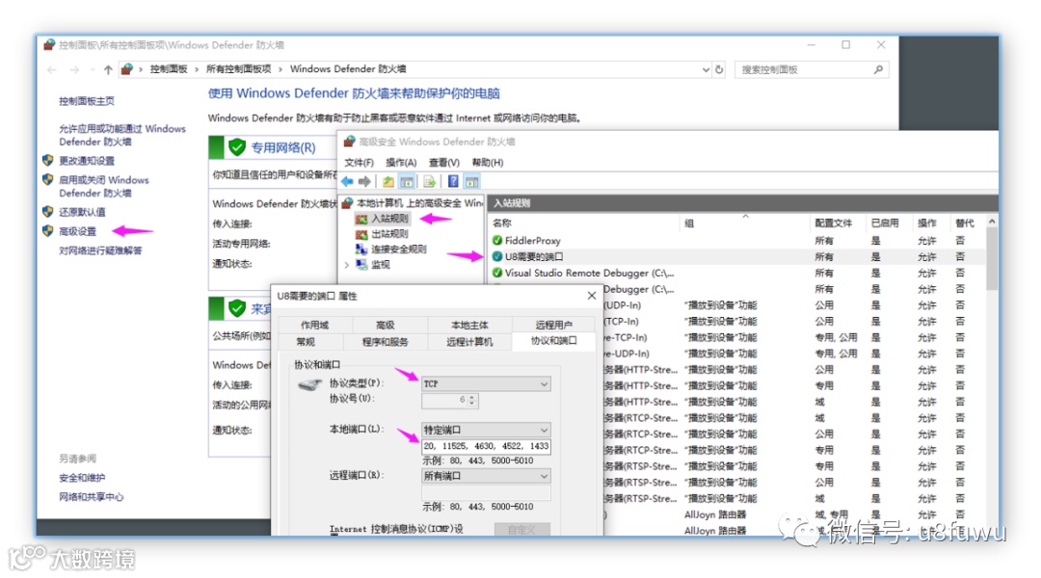Click the 协议号 stepper arrows
The height and width of the screenshot is (578, 1041).
click(472, 400)
